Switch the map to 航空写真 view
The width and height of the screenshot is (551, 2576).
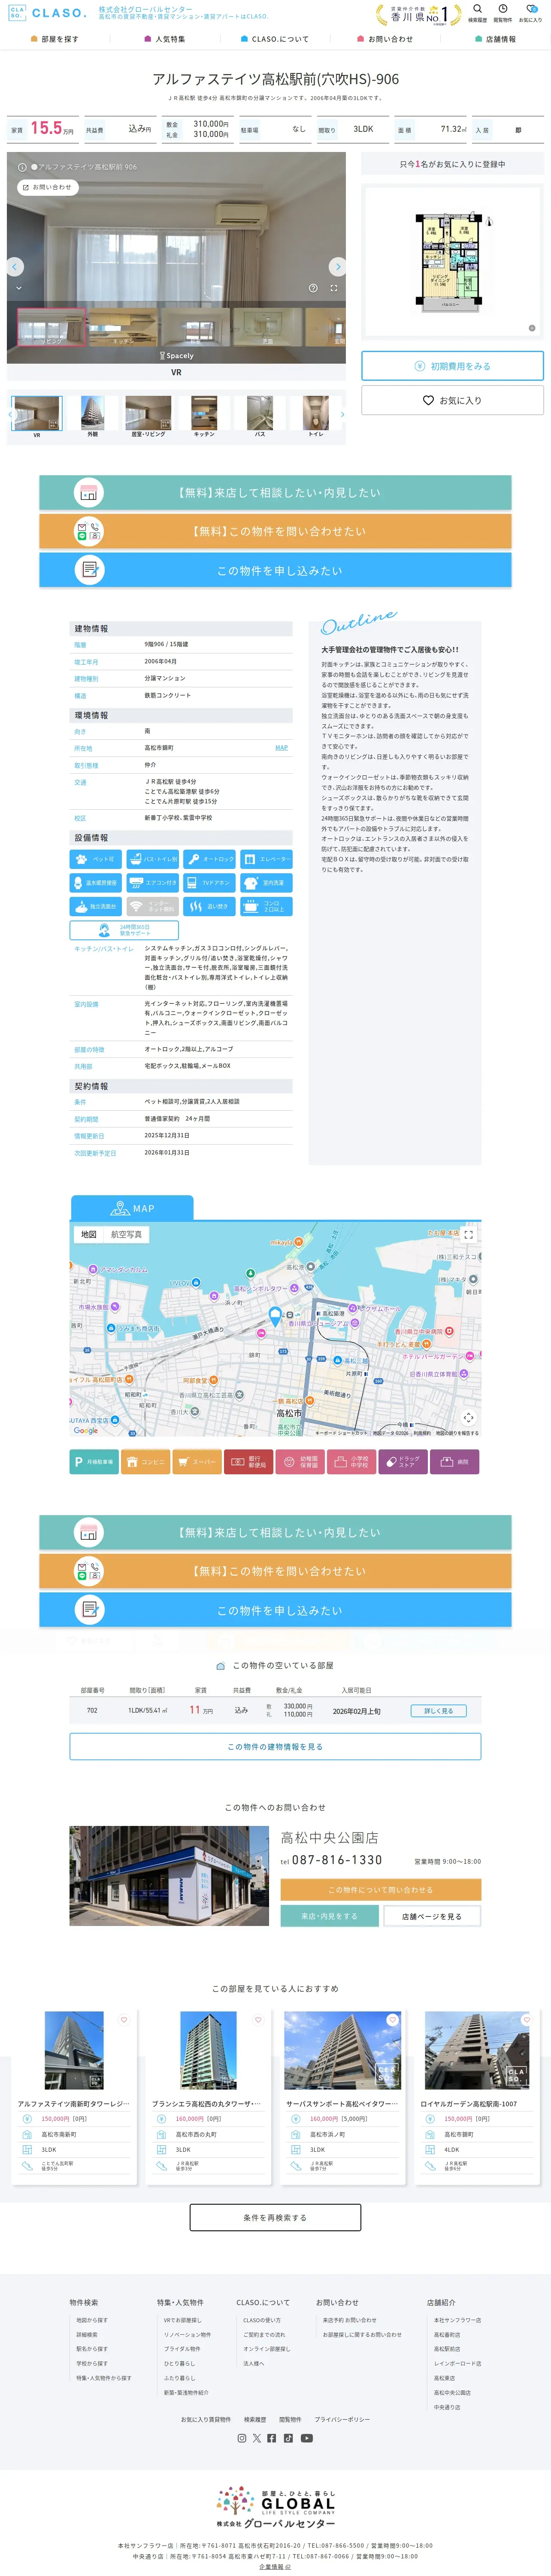coord(126,1234)
